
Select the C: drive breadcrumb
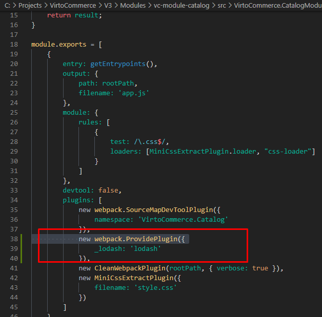click(x=7, y=5)
